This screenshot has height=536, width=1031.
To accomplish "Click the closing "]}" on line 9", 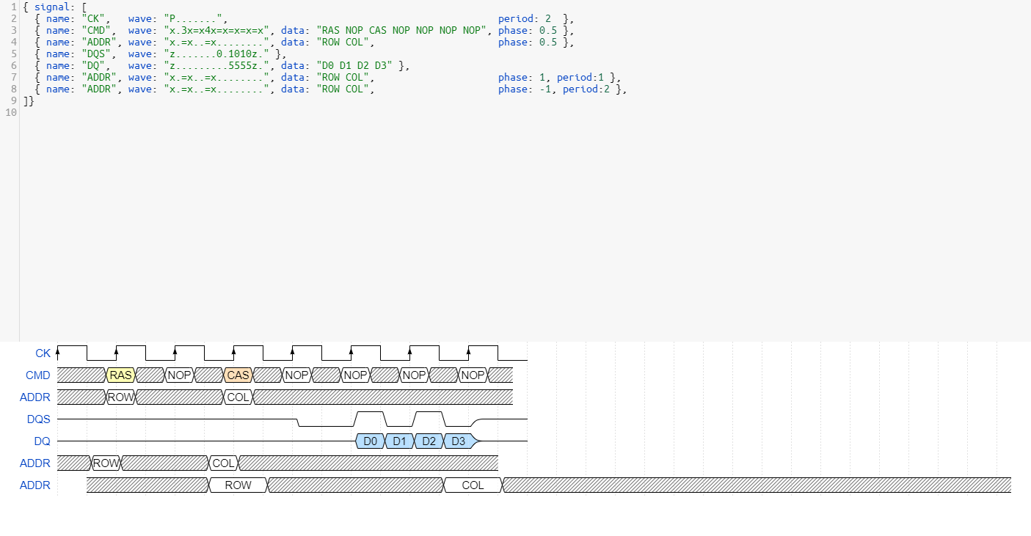I will (x=29, y=100).
